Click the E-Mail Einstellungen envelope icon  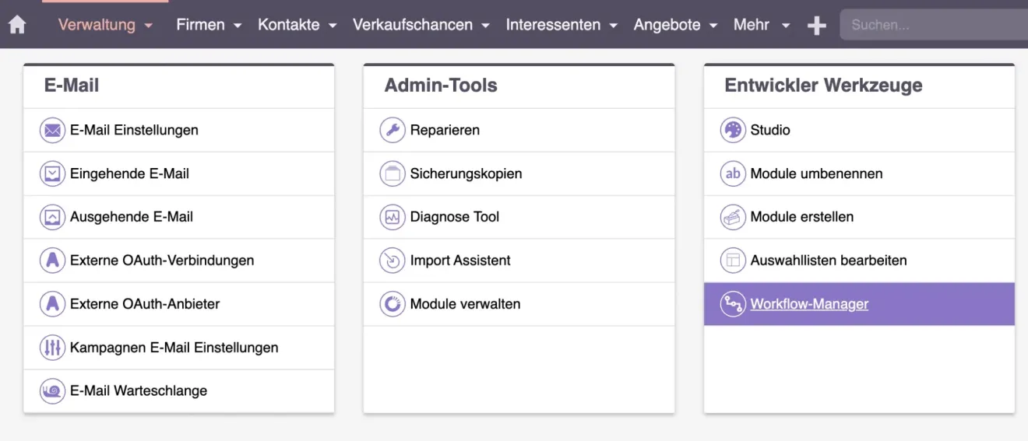point(53,130)
